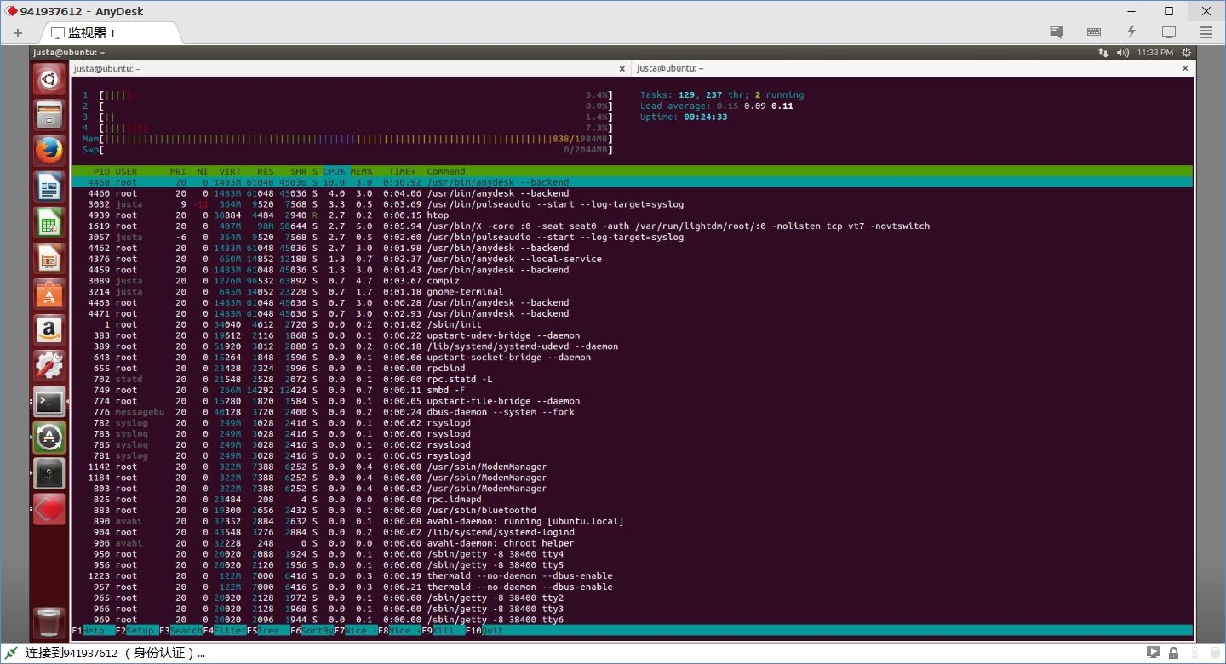Launch LibreOffice Calc from the launcher
Viewport: 1226px width, 664px height.
click(x=49, y=222)
